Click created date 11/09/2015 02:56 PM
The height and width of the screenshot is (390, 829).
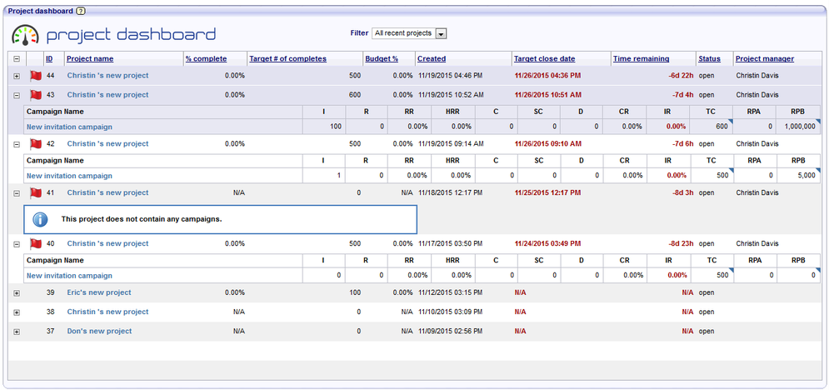[451, 332]
